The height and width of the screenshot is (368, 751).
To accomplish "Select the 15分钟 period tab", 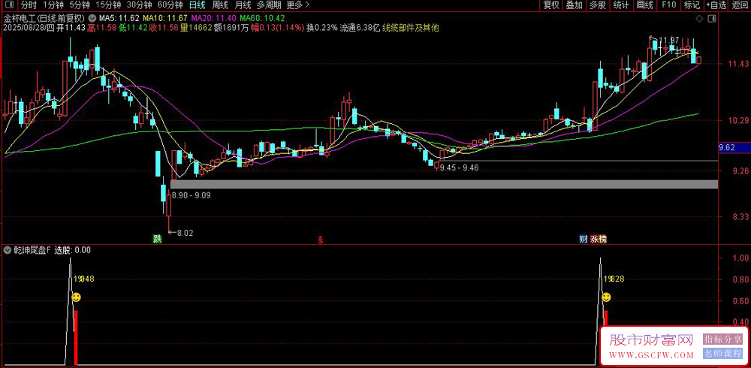I will [107, 5].
